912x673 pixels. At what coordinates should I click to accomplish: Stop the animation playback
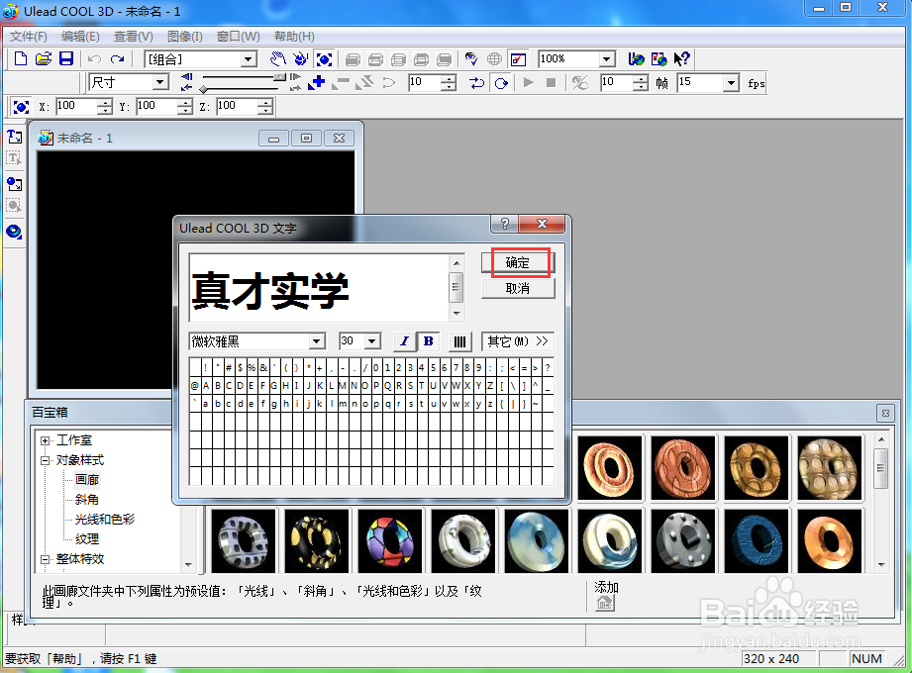(x=551, y=83)
